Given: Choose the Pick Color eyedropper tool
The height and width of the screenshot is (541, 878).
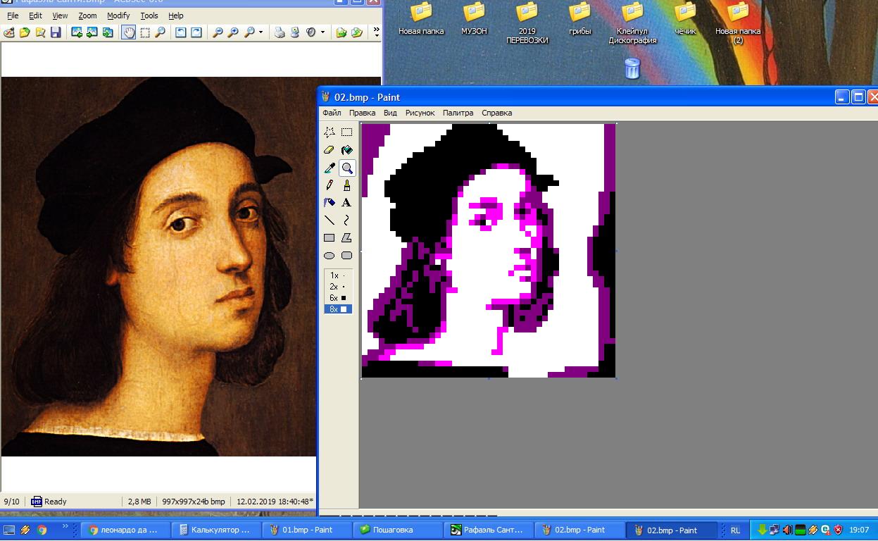Looking at the screenshot, I should (329, 168).
